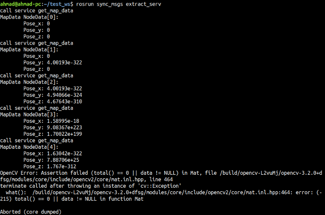The height and width of the screenshot is (215, 325).
Task: Click the Pose_z value 1.767e-312
Action: (61, 166)
